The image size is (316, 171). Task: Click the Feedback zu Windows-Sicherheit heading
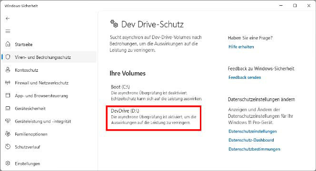(x=261, y=68)
